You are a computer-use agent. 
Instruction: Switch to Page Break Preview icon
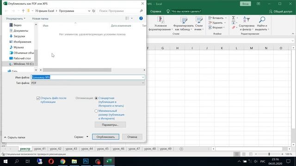251,154
